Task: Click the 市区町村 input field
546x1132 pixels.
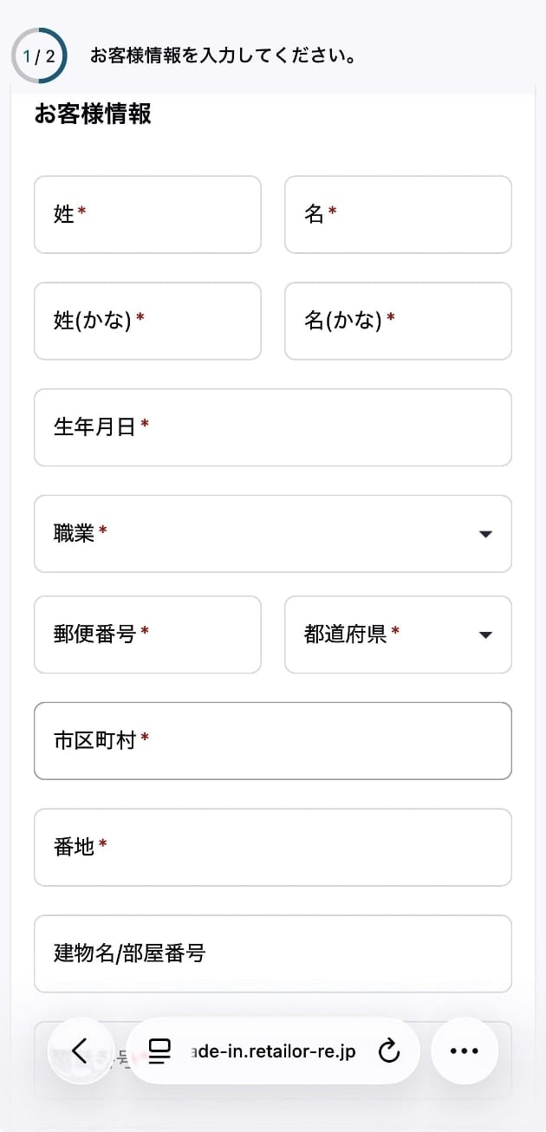Action: point(273,740)
